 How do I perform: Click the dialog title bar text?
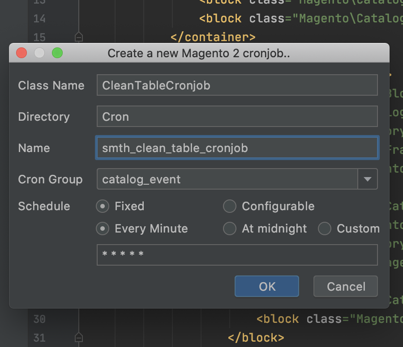(x=199, y=54)
